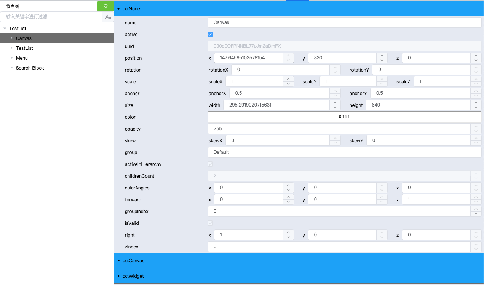Expand the cc.Widget component section
The width and height of the screenshot is (484, 285).
click(299, 276)
